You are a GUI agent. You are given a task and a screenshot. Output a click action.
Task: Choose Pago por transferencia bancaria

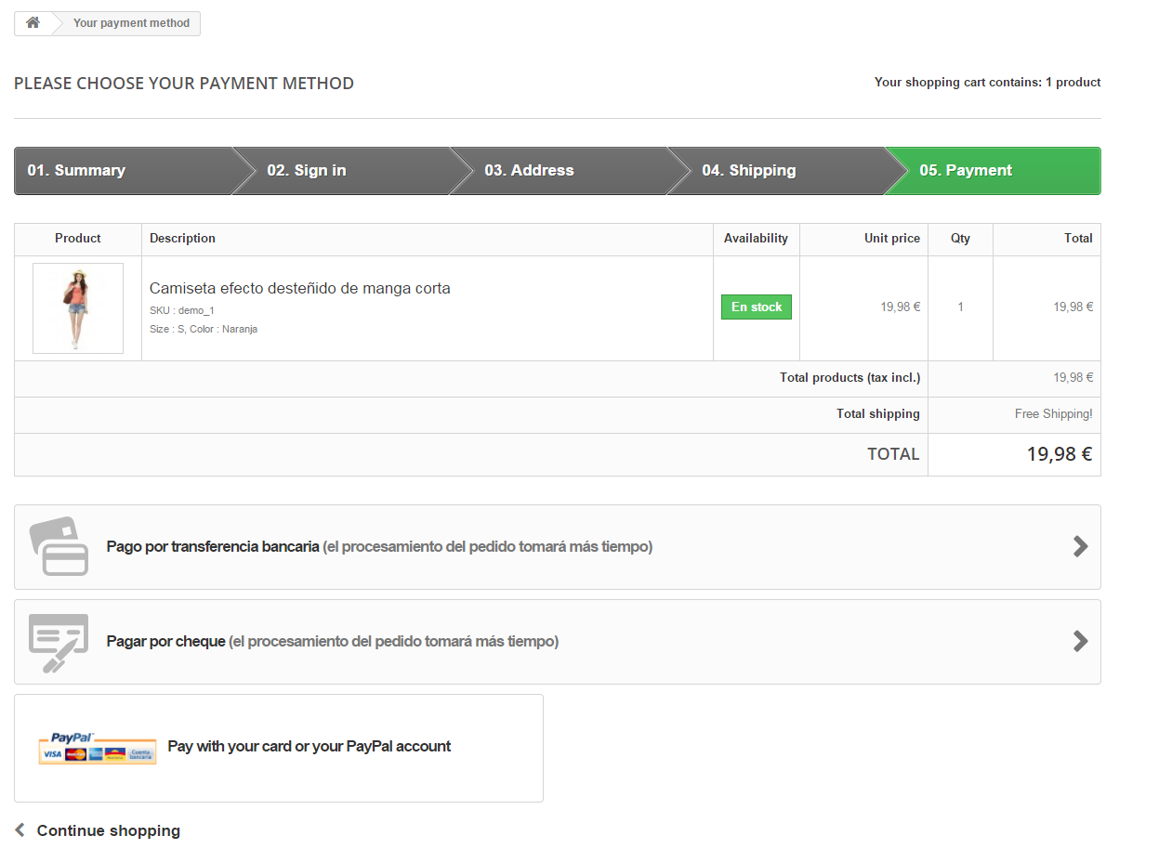[x=213, y=546]
